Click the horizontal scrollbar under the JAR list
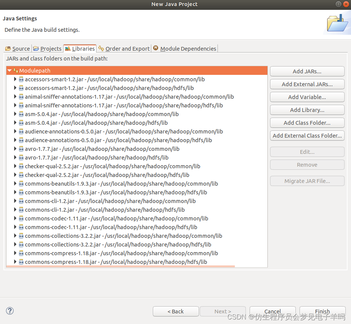Screen dimensions: 351x324 [121, 266]
